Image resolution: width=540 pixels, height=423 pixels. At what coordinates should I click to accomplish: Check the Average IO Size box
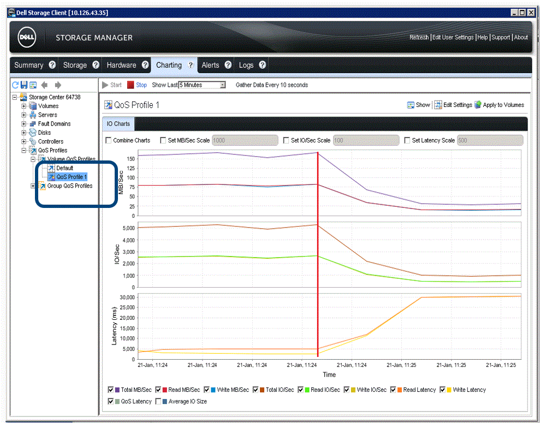pos(158,401)
